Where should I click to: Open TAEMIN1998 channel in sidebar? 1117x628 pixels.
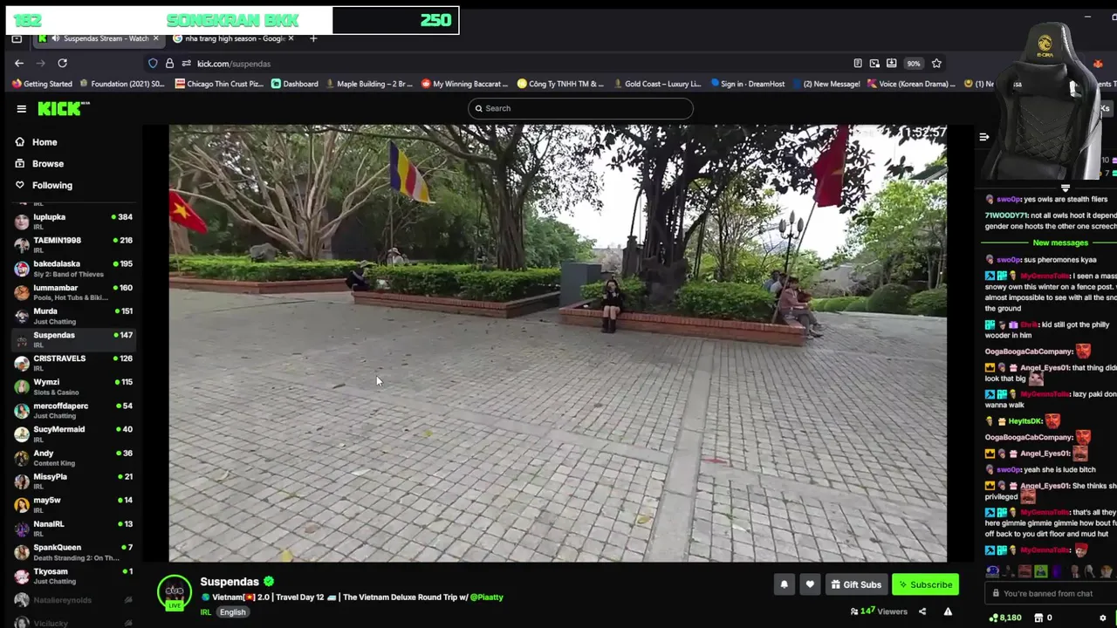click(x=73, y=244)
